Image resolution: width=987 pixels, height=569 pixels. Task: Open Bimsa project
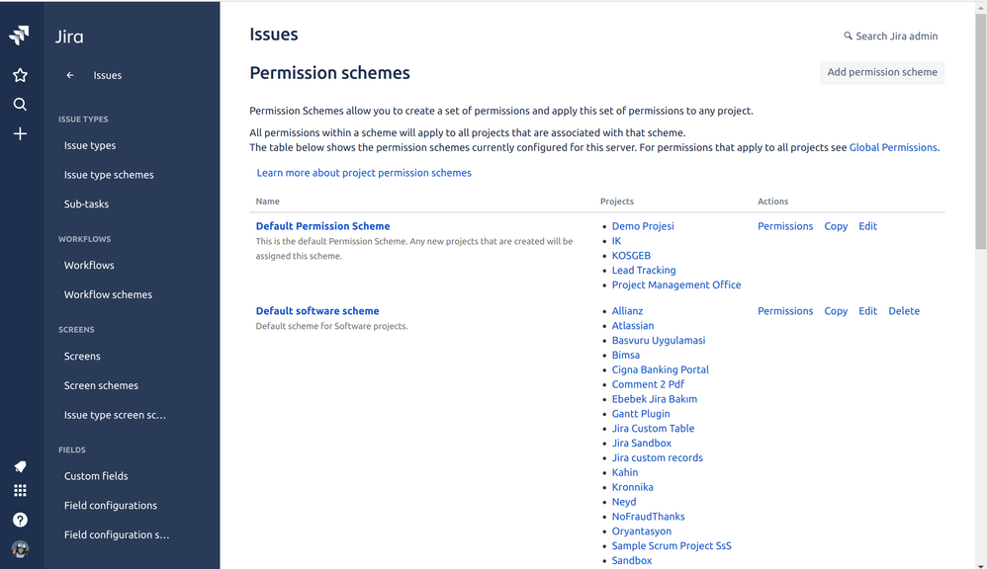626,356
